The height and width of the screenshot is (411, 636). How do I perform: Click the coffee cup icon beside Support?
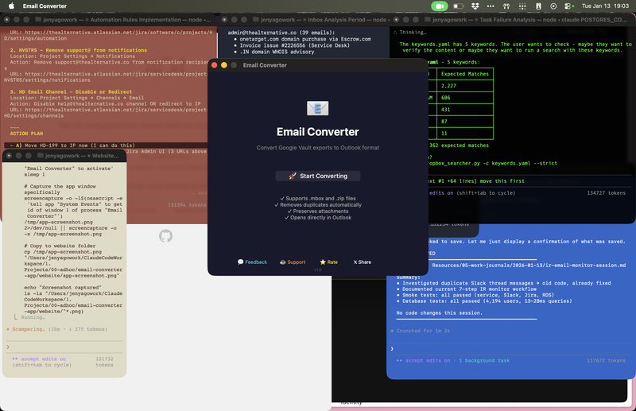pyautogui.click(x=283, y=262)
